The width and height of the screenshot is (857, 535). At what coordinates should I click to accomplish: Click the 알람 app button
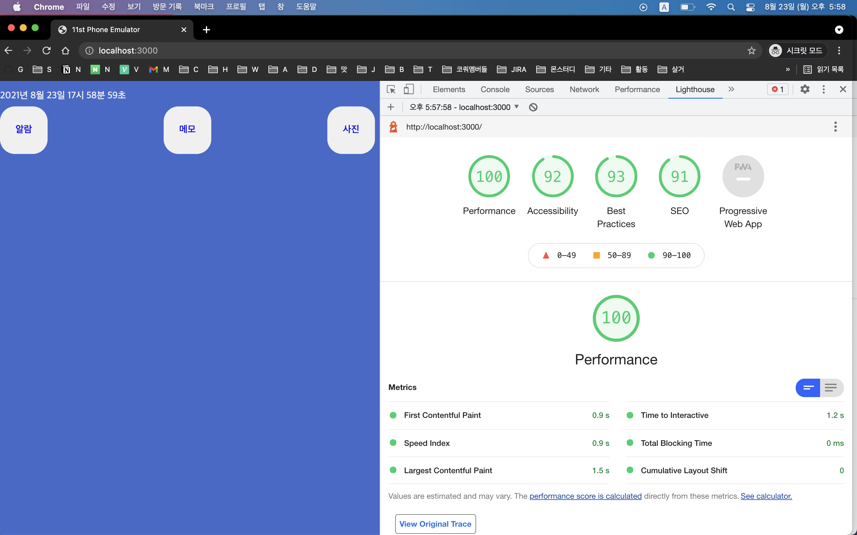tap(24, 130)
